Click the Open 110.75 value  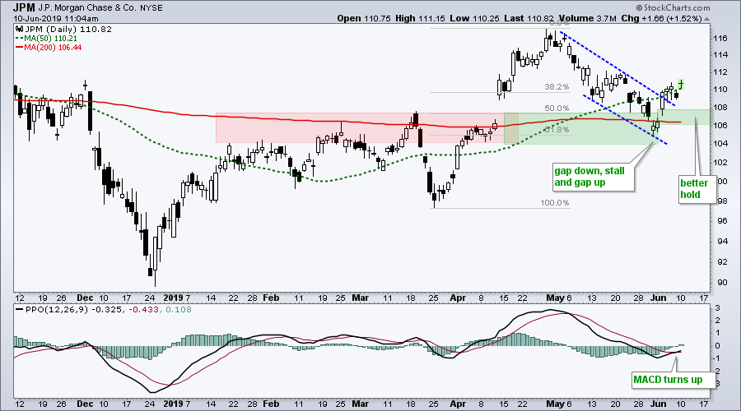363,18
